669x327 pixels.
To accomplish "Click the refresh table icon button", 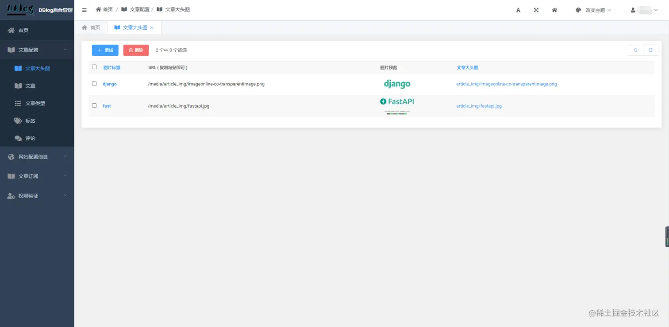I will pyautogui.click(x=635, y=50).
